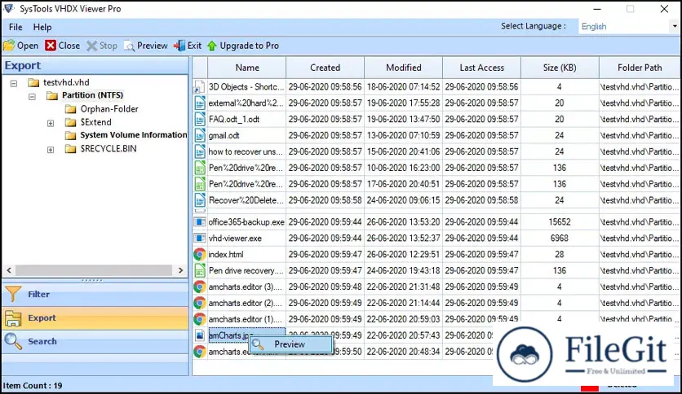Open the Select Language dropdown

(625, 26)
